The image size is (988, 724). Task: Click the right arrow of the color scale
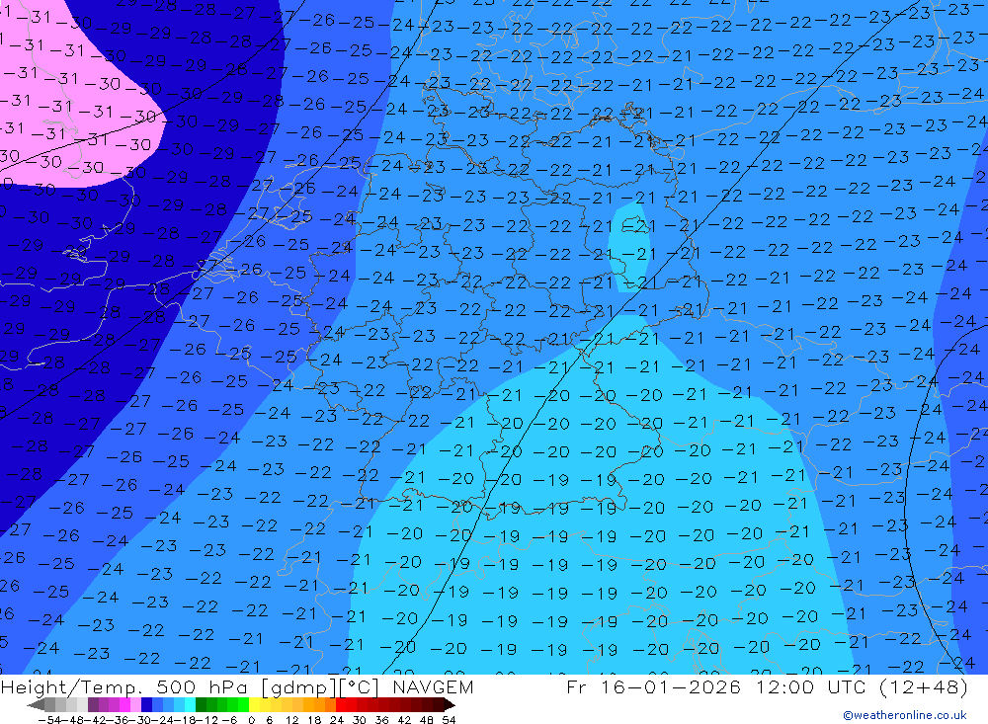tap(450, 704)
